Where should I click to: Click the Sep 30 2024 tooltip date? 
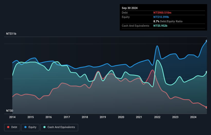[130, 8]
